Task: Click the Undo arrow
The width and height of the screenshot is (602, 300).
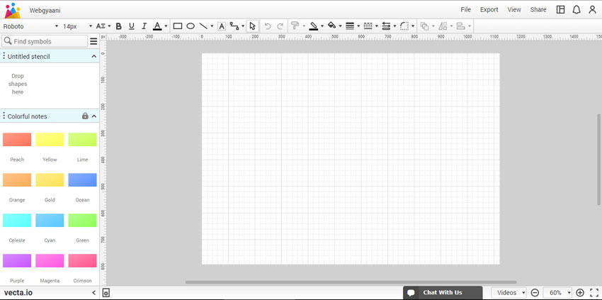Action: 268,26
